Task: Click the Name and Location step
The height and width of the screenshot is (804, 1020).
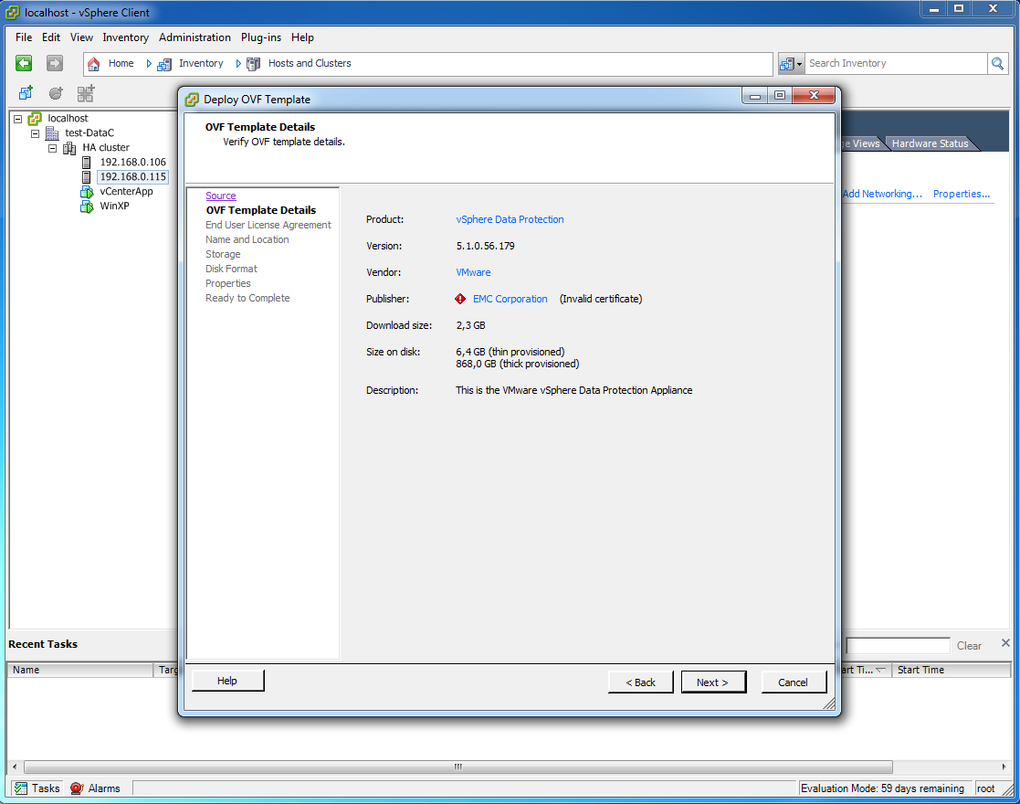Action: (247, 239)
